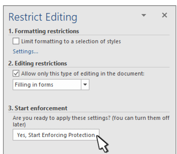Click the empty title bar area beside Restrict Editing
The image size is (177, 154).
coord(109,17)
